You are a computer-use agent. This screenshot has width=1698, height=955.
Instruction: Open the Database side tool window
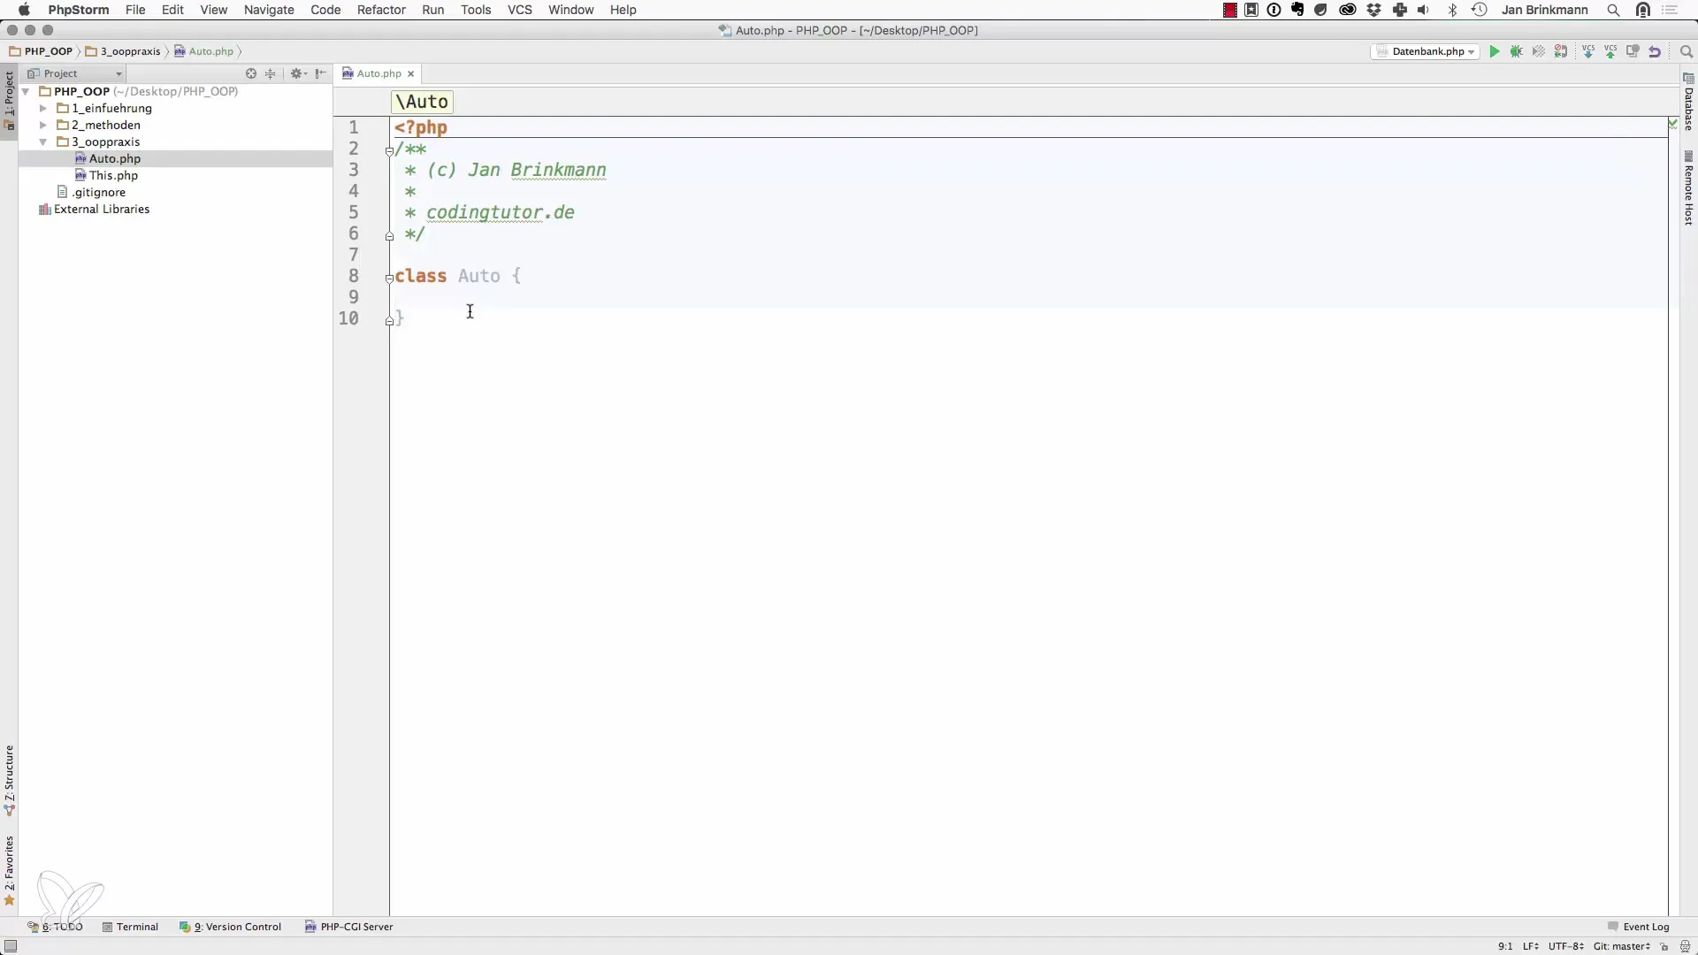click(1688, 103)
